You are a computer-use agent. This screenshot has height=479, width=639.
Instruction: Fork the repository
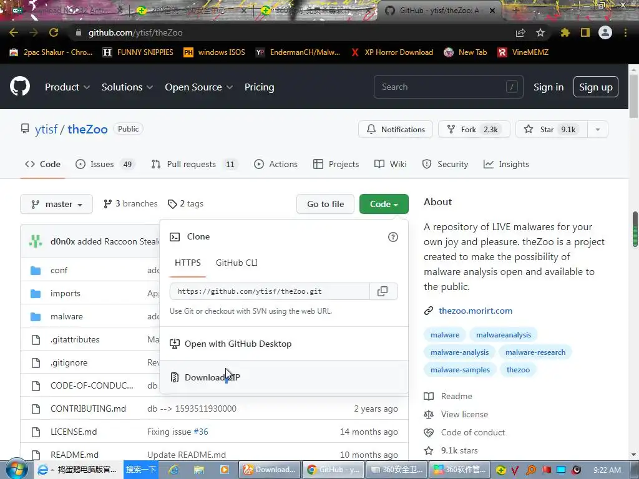click(x=474, y=129)
